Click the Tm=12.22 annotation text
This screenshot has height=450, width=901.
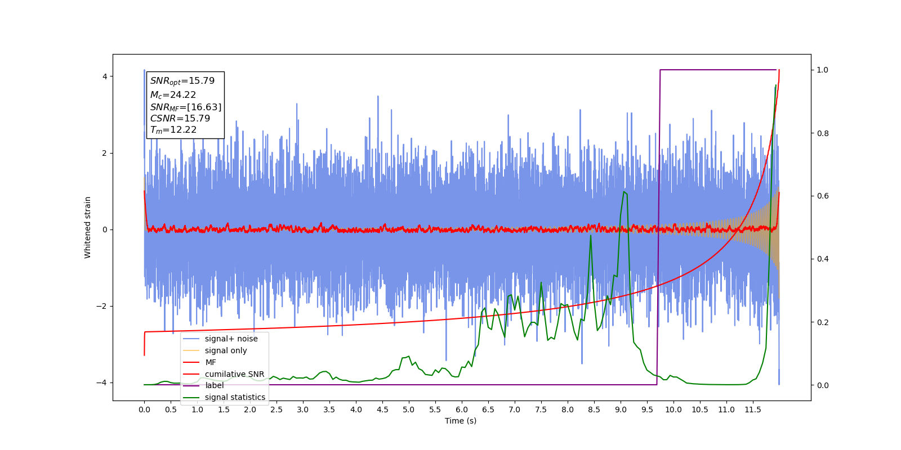tap(173, 130)
